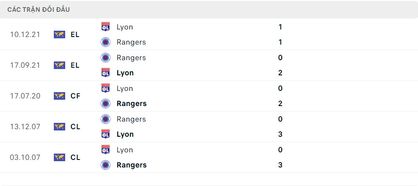
Task: Click the Rangers crest in the 10.12.21 match
Action: pyautogui.click(x=106, y=42)
